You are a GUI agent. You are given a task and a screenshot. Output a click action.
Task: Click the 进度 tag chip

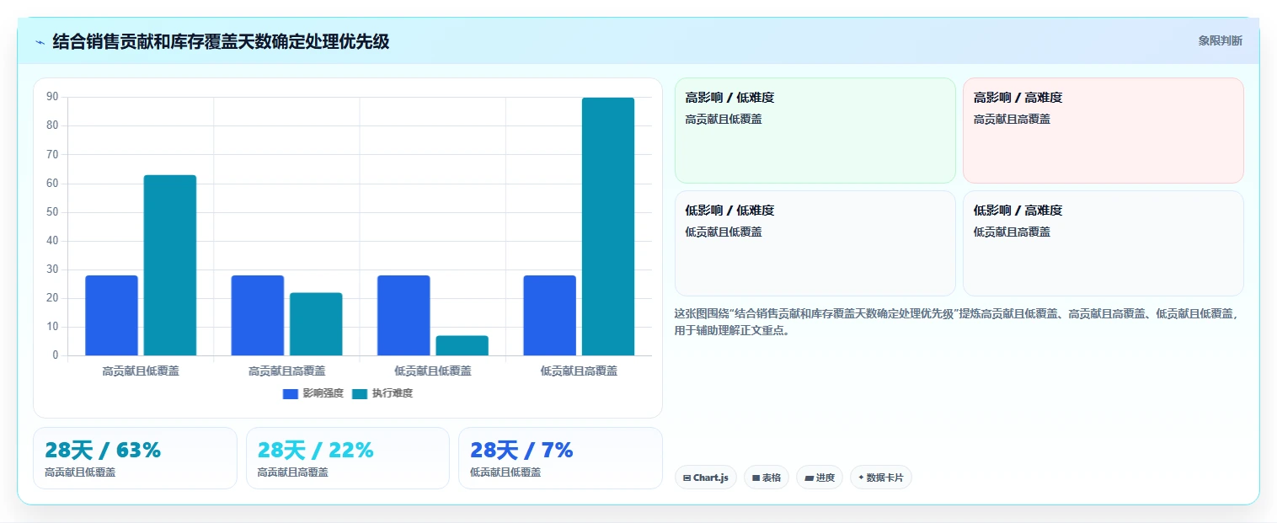[820, 478]
